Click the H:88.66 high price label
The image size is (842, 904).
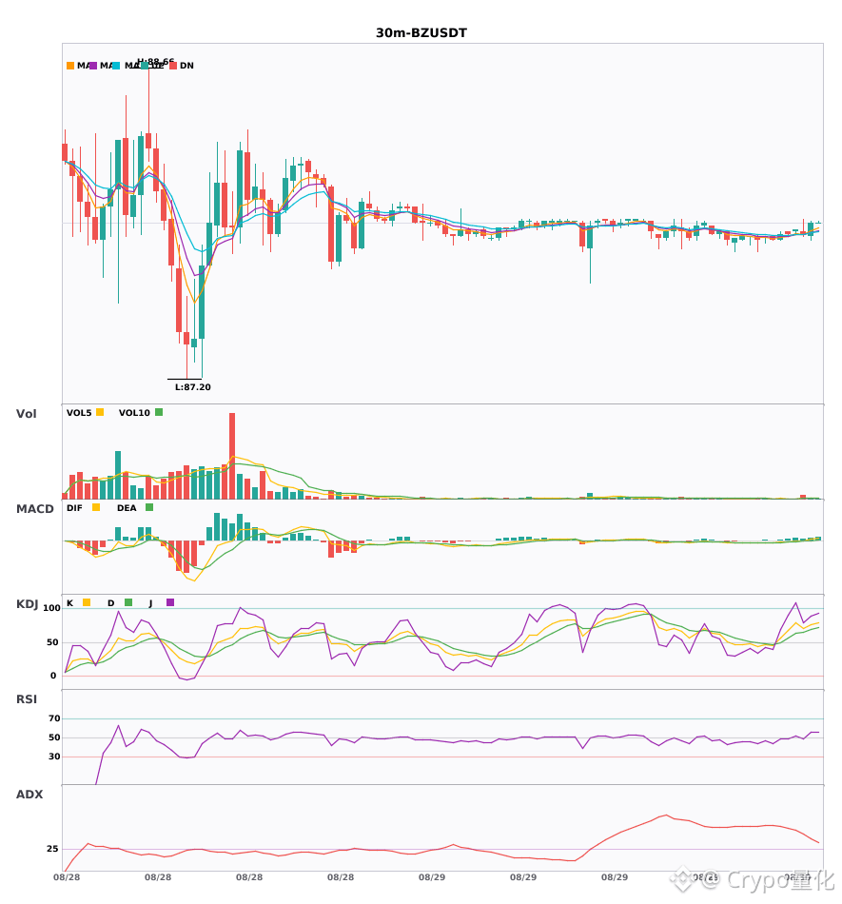(x=156, y=61)
